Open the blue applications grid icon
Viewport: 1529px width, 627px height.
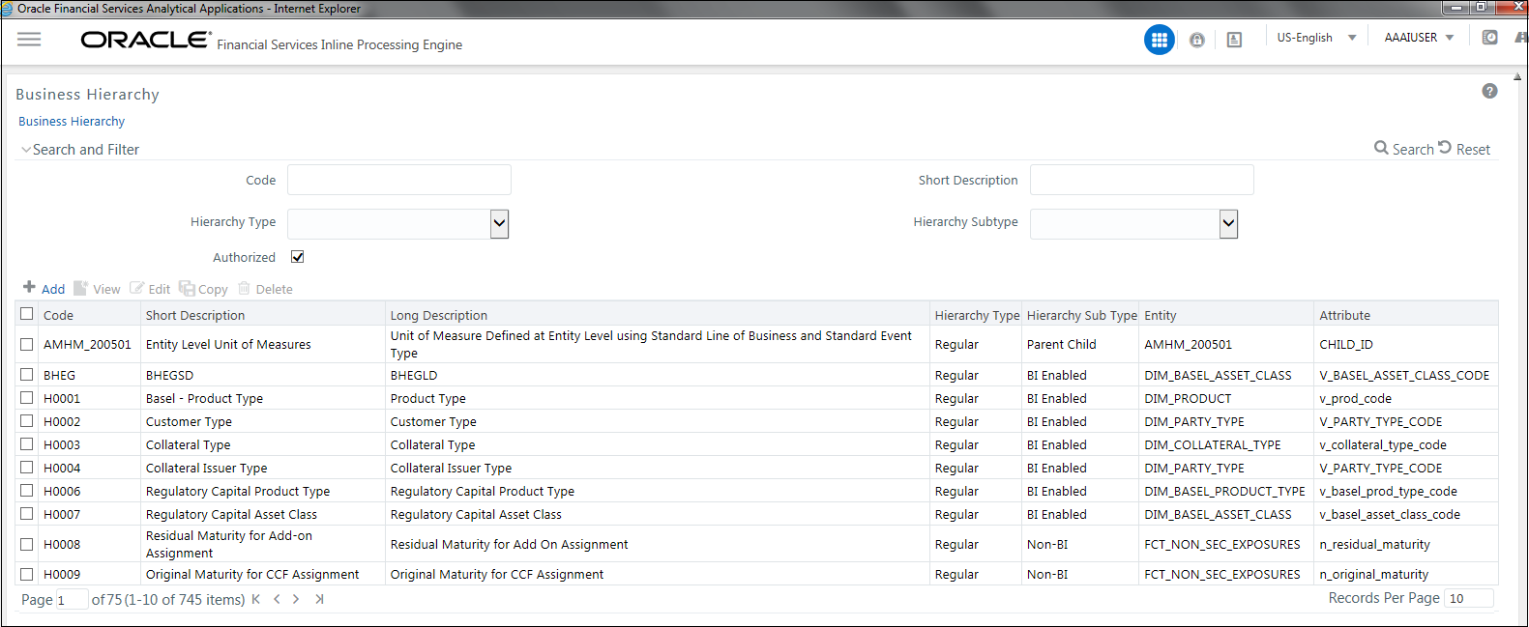(x=1160, y=40)
